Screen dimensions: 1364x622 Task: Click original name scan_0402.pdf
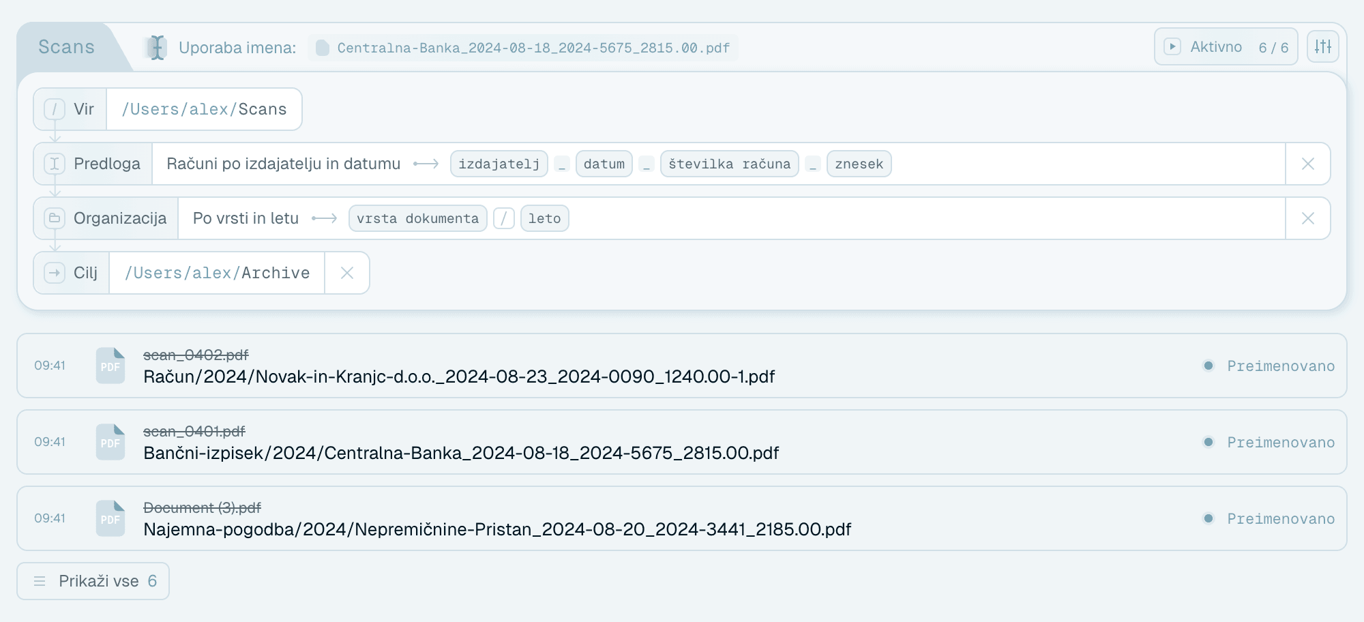(x=196, y=355)
